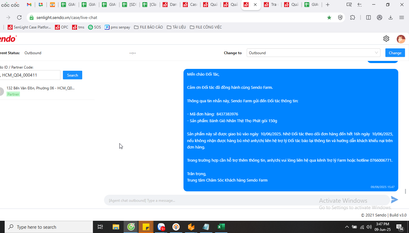Screen dimensions: 409x233
Task: Open Task View on the taskbar
Action: click(100, 227)
